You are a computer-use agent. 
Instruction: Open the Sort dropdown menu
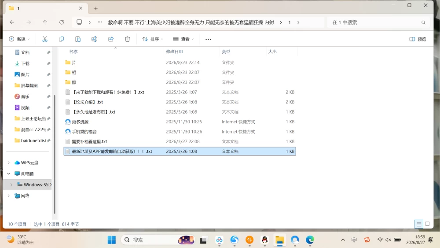tap(153, 39)
